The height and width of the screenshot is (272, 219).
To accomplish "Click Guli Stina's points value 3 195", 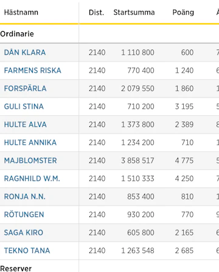I will point(184,107).
